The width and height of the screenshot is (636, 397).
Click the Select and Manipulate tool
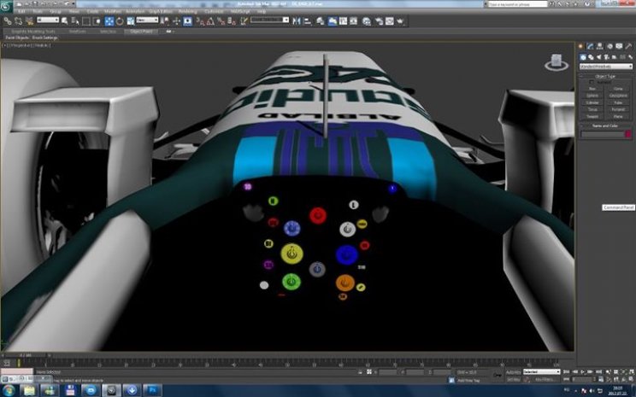tap(176, 21)
